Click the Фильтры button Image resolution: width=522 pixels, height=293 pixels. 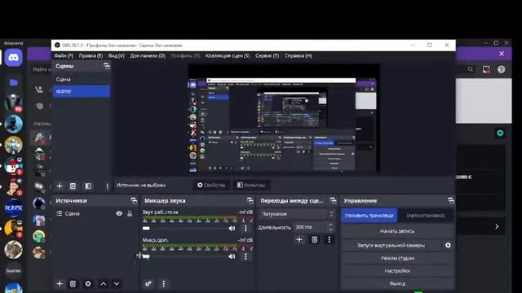click(251, 185)
